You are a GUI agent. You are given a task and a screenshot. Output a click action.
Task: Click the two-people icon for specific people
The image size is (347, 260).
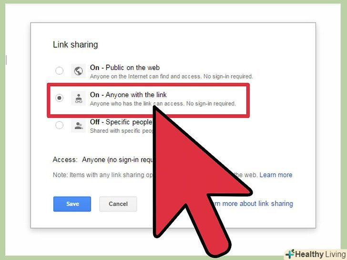[78, 126]
